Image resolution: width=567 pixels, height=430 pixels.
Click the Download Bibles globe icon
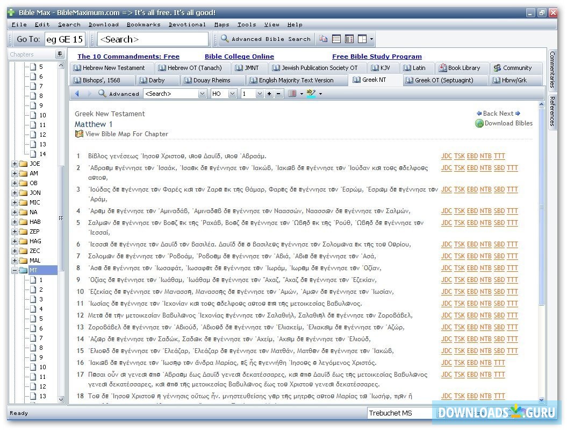479,123
